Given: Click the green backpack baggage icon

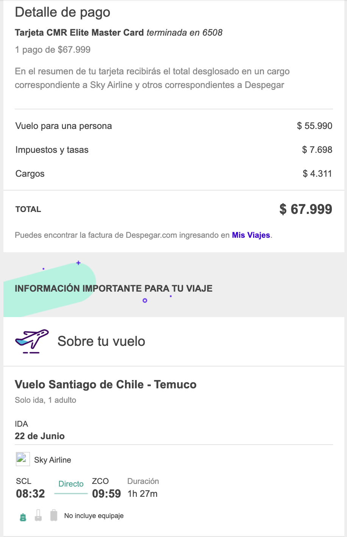Looking at the screenshot, I should pos(23,517).
